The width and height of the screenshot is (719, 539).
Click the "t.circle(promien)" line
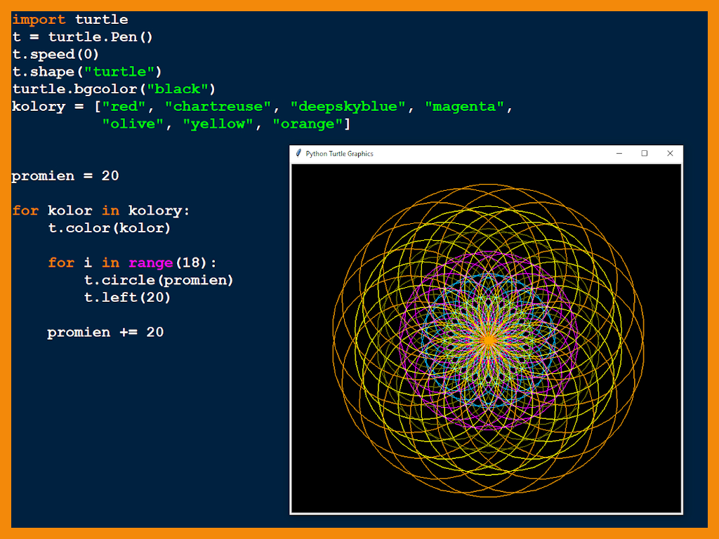pos(159,280)
